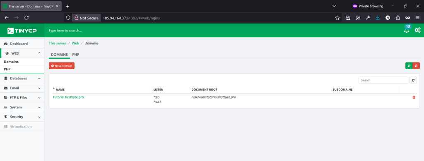Open the browser downloads arrow
424x161 pixels.
point(378,18)
